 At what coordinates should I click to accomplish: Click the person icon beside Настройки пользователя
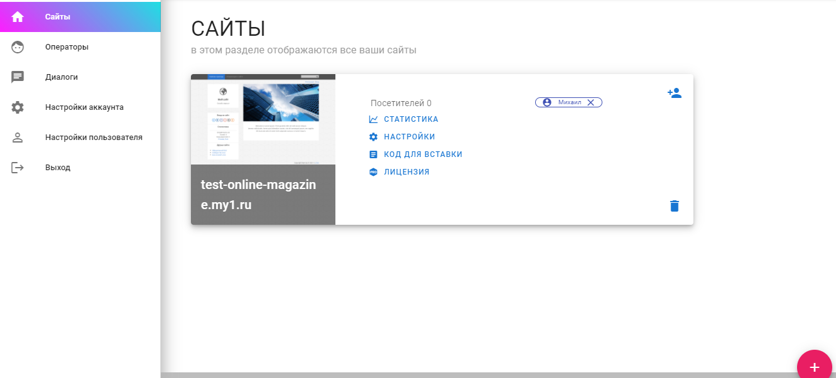(x=18, y=138)
